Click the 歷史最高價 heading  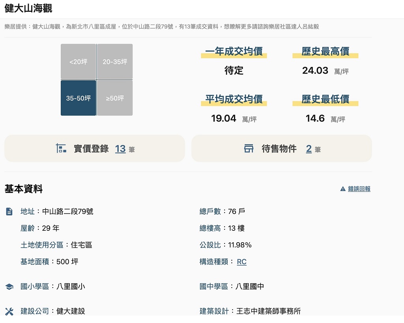coord(325,52)
